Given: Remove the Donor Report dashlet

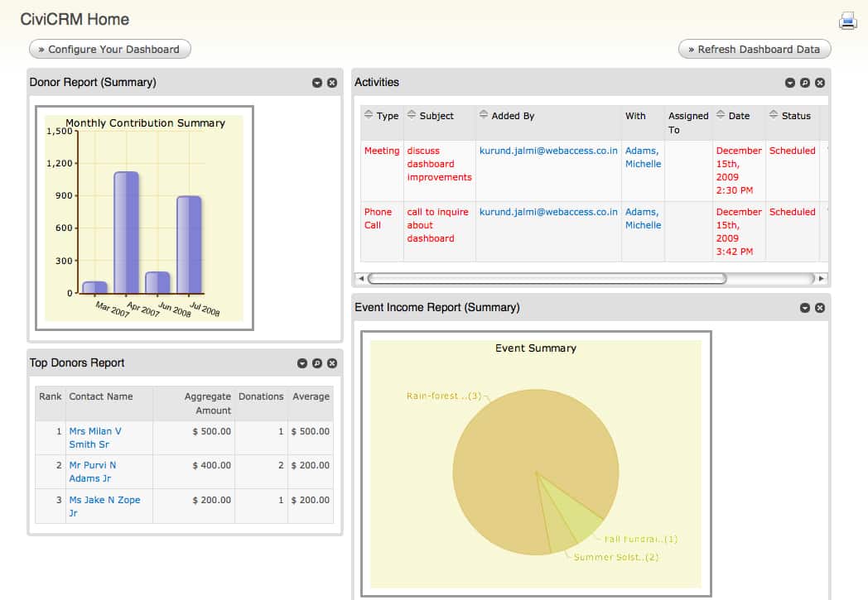Looking at the screenshot, I should coord(332,83).
